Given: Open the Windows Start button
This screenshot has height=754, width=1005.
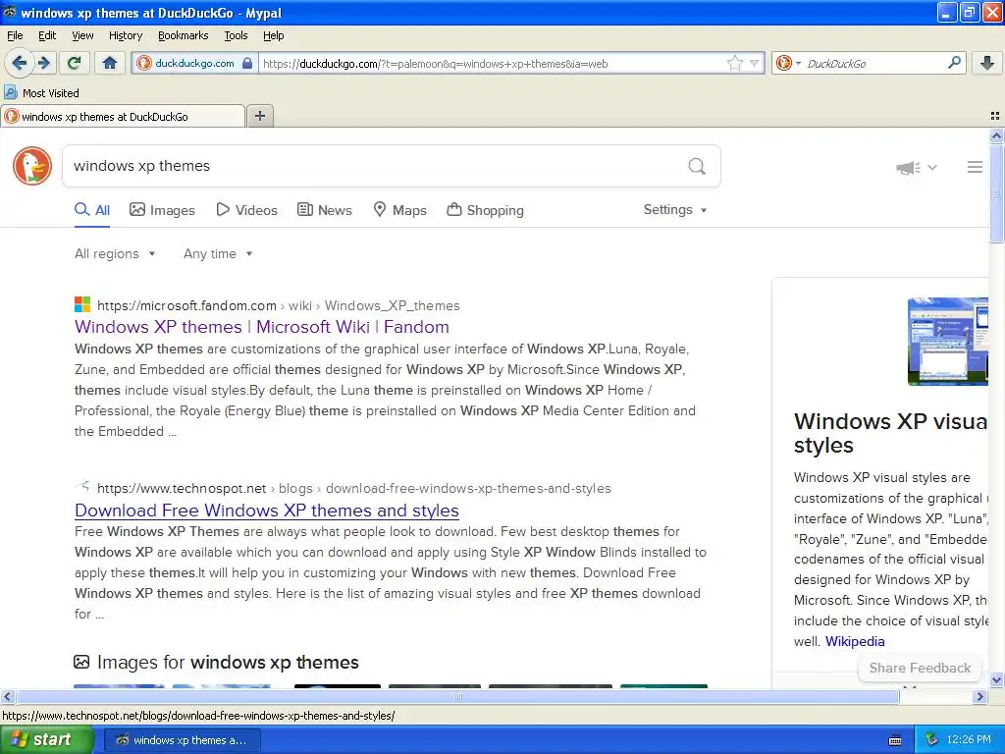Looking at the screenshot, I should coord(46,739).
